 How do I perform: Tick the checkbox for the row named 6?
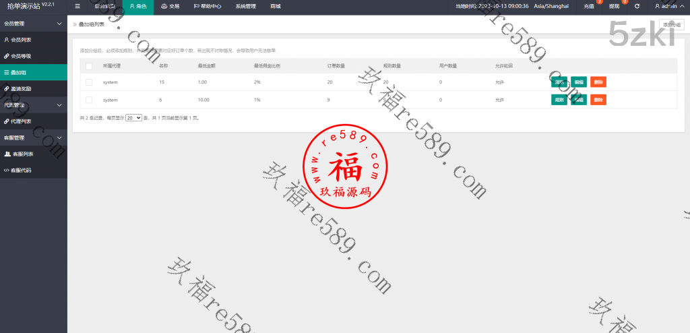pos(89,100)
